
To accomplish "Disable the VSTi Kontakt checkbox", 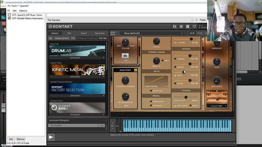I will [x=9, y=18].
